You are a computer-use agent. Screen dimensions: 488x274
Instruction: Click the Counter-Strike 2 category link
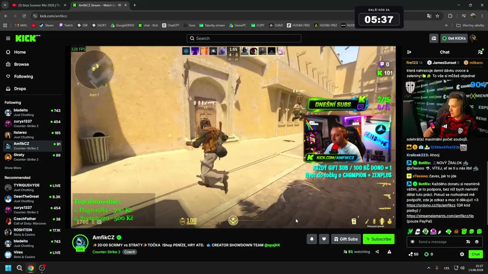point(106,252)
